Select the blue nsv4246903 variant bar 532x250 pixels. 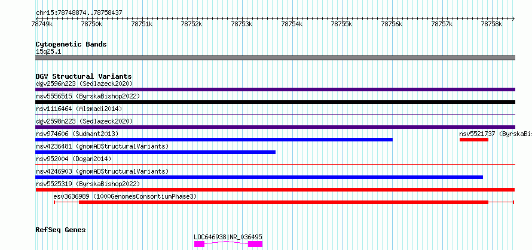click(259, 177)
